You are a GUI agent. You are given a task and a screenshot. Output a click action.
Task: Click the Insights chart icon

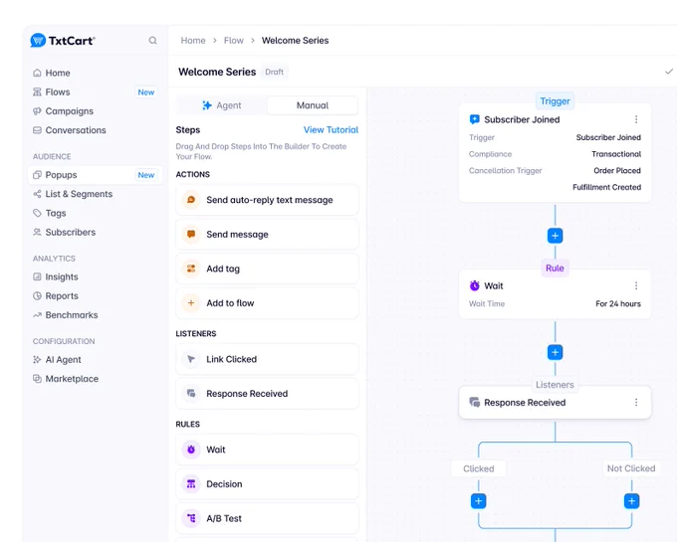37,276
